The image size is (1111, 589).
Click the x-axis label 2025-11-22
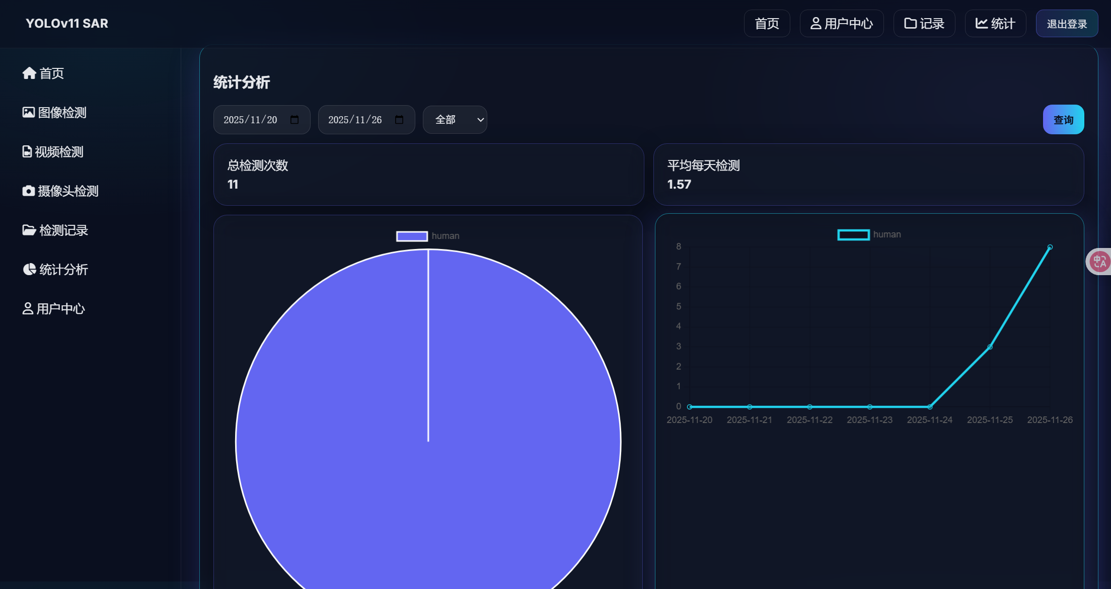point(809,419)
